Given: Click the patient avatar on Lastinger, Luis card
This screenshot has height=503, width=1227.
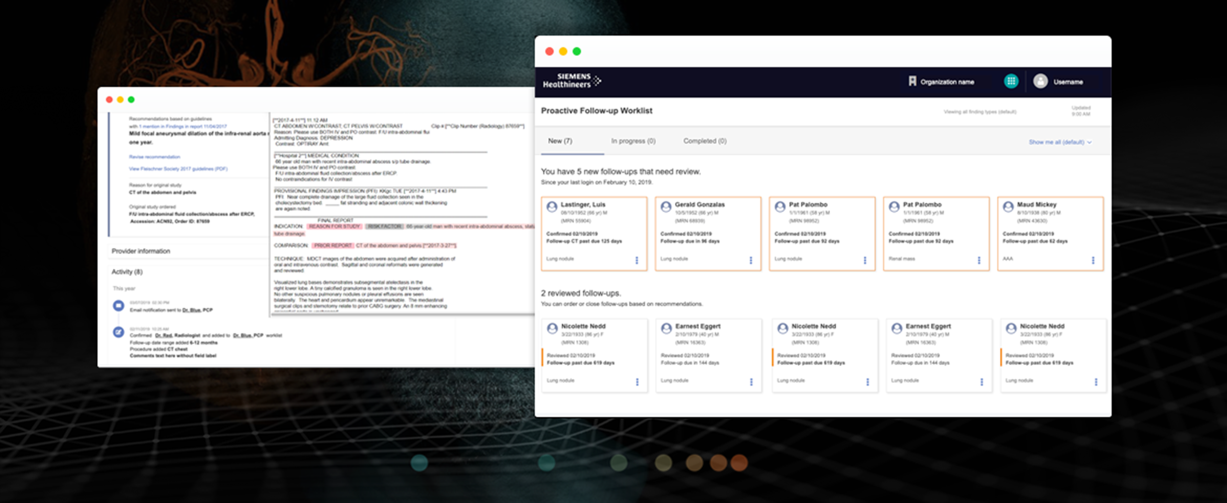Looking at the screenshot, I should [x=552, y=206].
